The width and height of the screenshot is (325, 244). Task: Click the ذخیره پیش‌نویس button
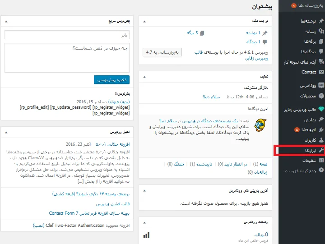coord(112,80)
